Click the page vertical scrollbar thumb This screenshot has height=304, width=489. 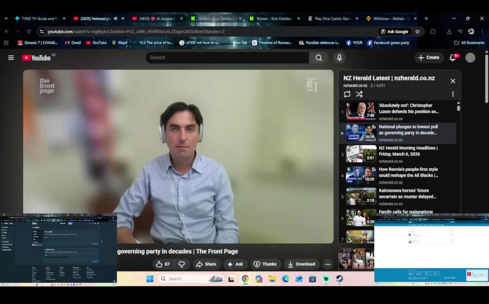pyautogui.click(x=486, y=79)
